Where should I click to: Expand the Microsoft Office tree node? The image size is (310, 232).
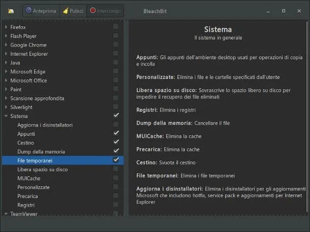click(6, 80)
